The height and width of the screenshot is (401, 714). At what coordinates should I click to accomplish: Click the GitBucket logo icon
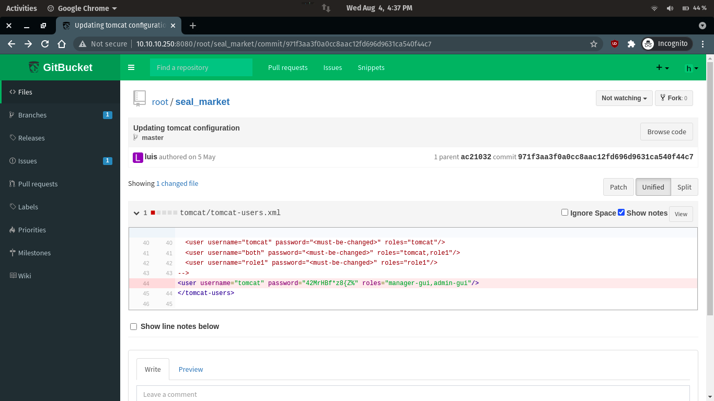click(34, 67)
